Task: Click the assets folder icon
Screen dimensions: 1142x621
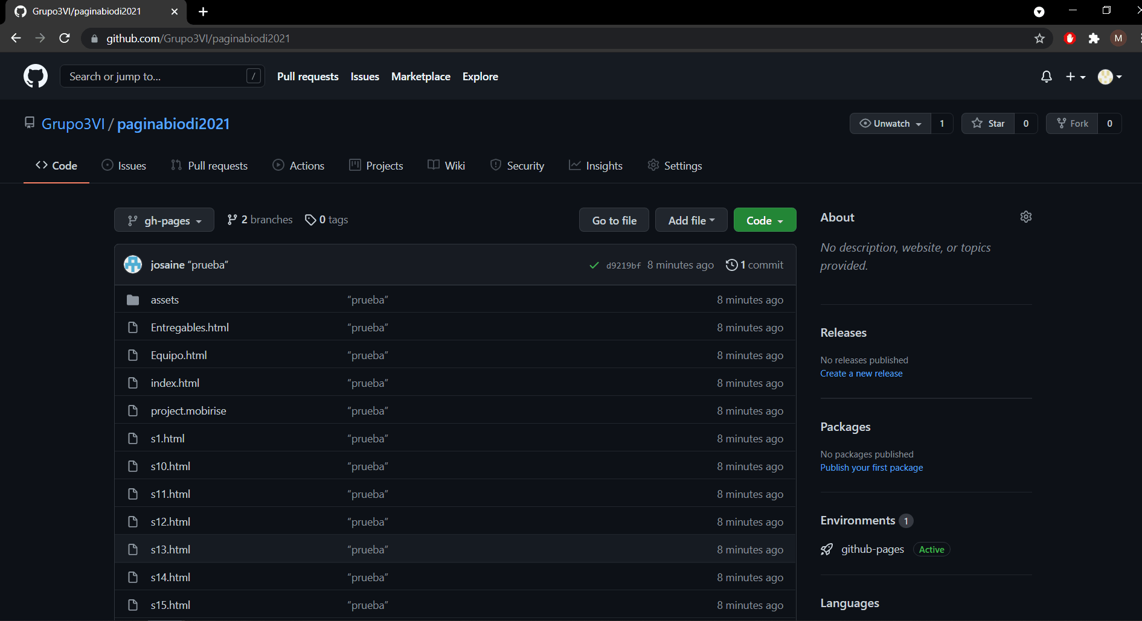Action: pos(133,300)
